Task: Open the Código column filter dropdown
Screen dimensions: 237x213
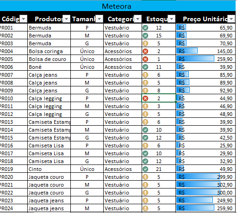Action: pos(24,19)
